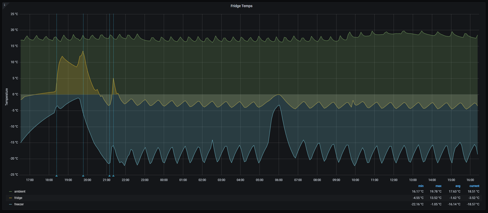Click the -25 °C y-axis tick label
Image resolution: width=488 pixels, height=213 pixels.
coord(14,175)
